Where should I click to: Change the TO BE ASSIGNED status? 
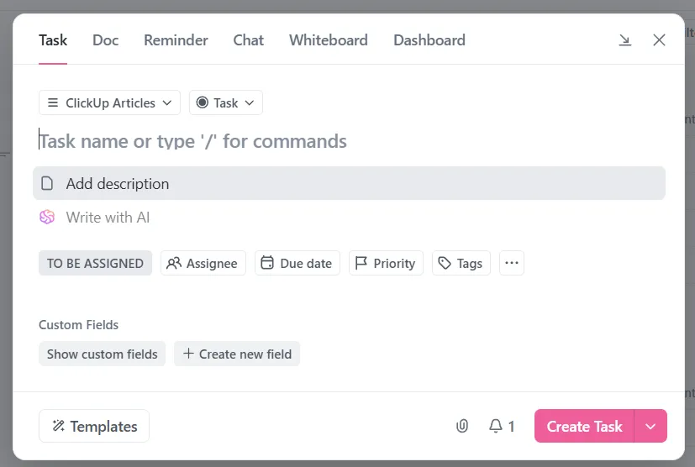(x=95, y=263)
